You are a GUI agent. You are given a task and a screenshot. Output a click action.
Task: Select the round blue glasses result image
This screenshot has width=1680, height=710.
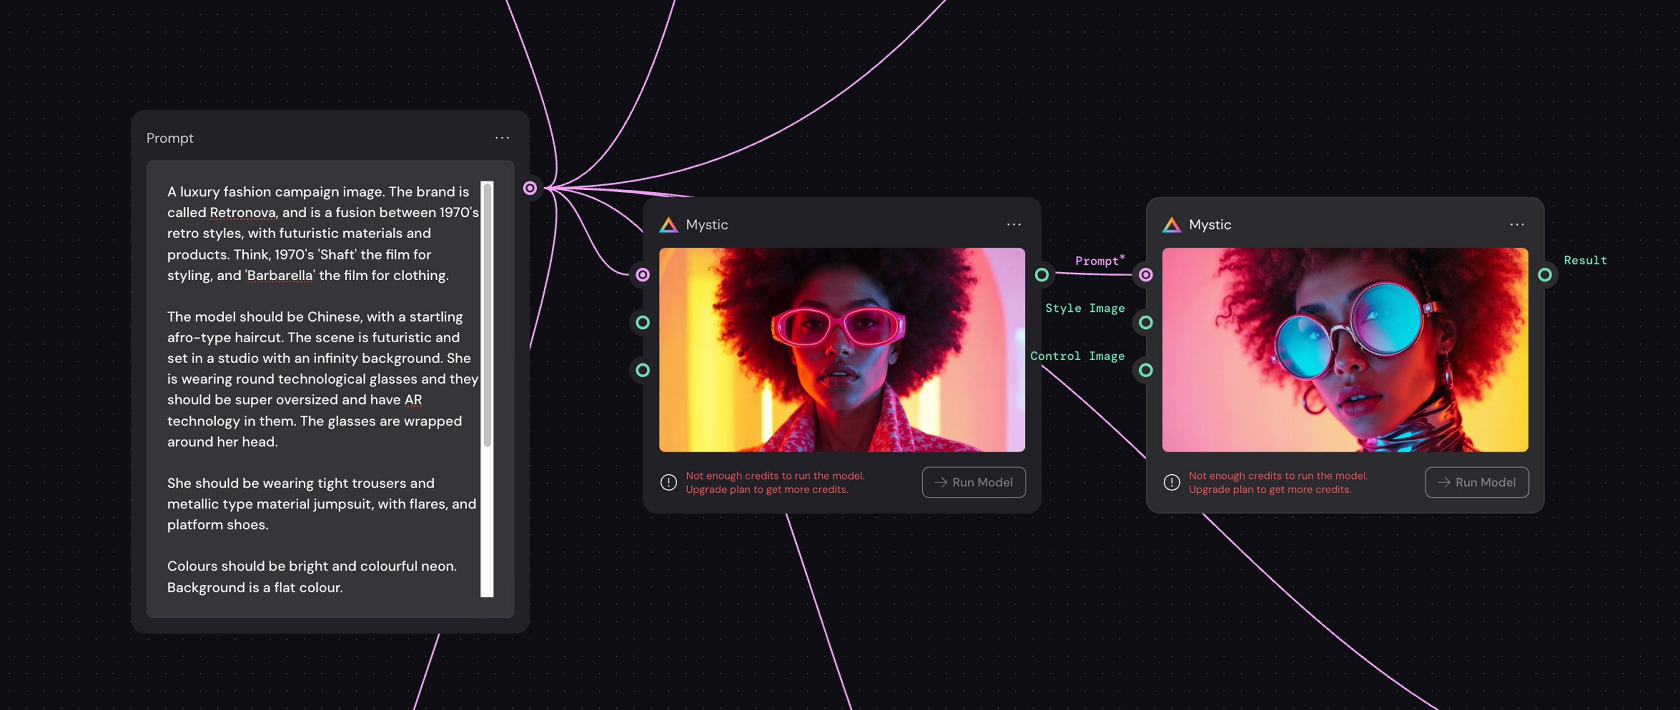coord(1345,349)
